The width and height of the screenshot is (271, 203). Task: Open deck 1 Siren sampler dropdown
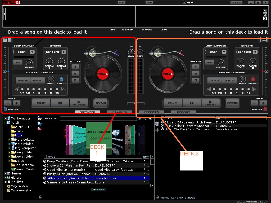click(32, 52)
